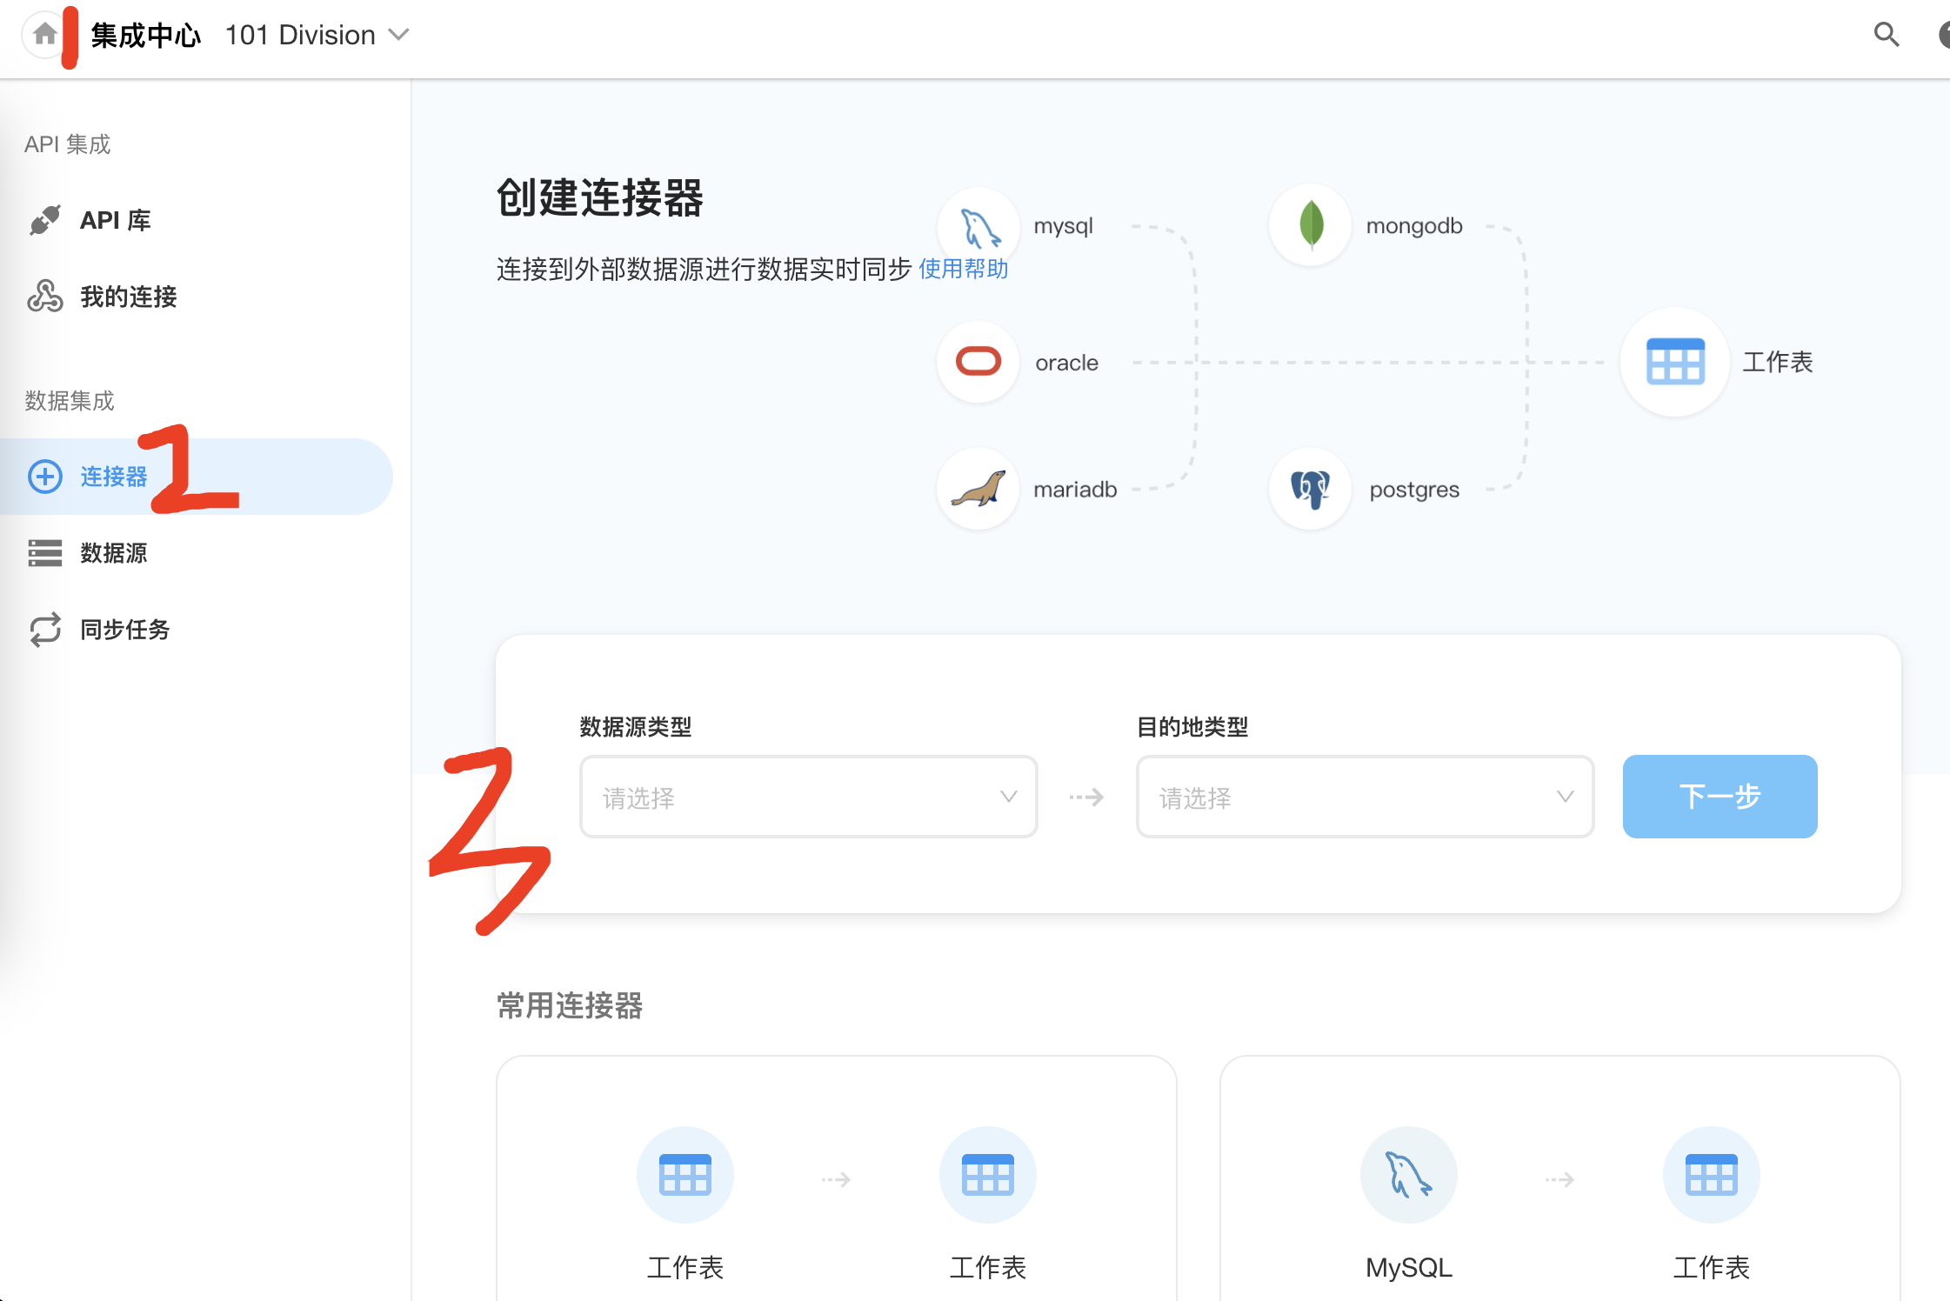Screen dimensions: 1950x1301
Task: Click the postgres elephant icon
Action: (x=1310, y=489)
